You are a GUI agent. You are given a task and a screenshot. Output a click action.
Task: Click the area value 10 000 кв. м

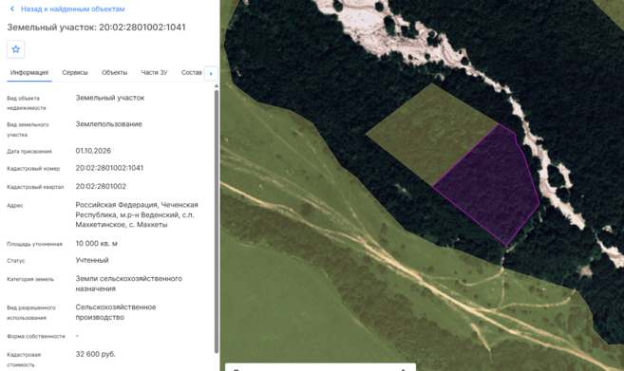pyautogui.click(x=97, y=243)
